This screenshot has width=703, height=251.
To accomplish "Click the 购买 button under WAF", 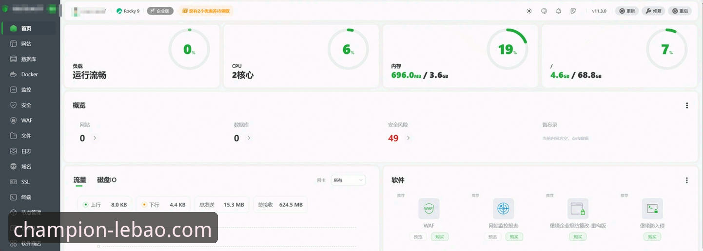I will click(440, 237).
